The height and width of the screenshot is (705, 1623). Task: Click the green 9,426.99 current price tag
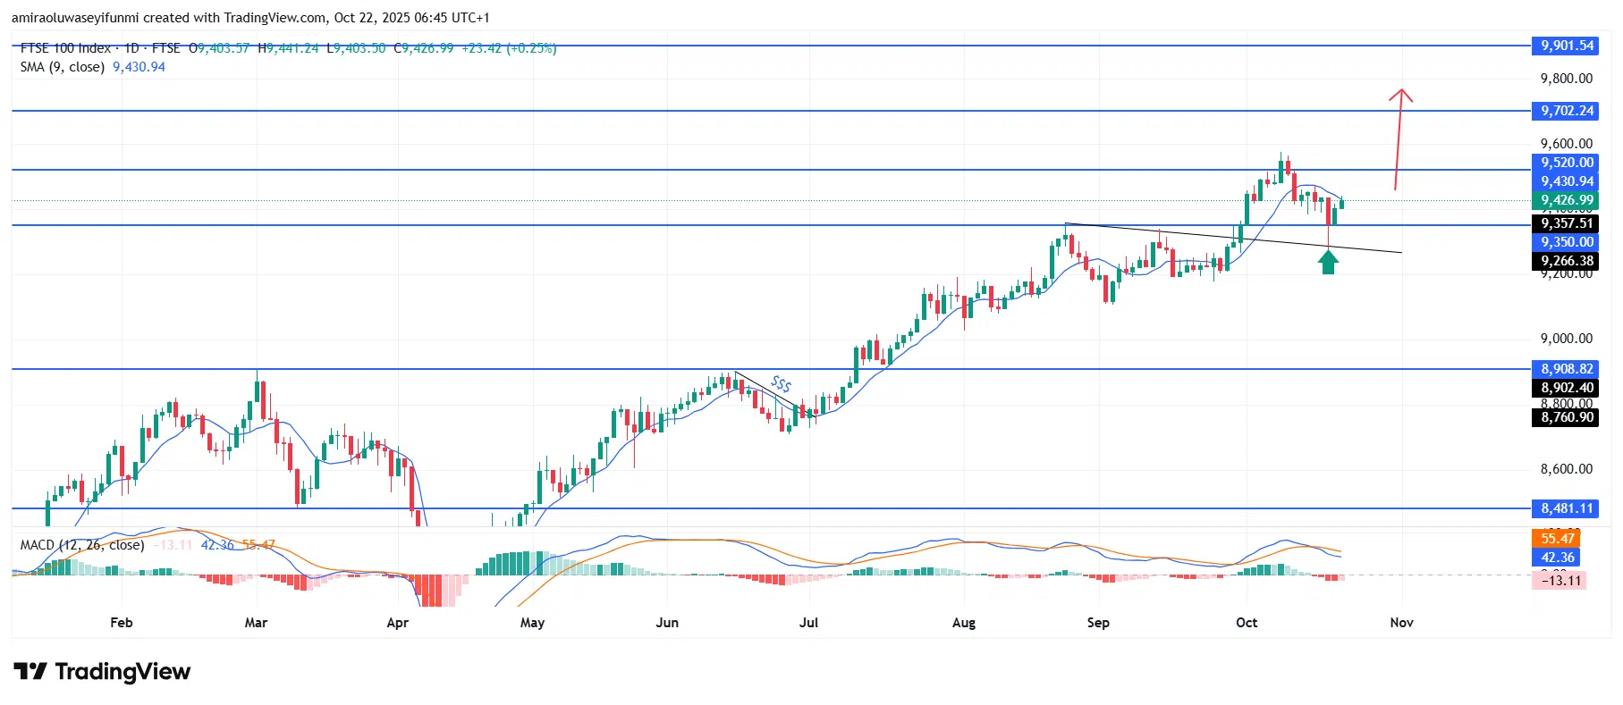[1566, 200]
